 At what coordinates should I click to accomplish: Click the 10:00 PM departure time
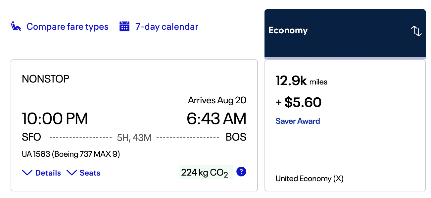pyautogui.click(x=55, y=119)
